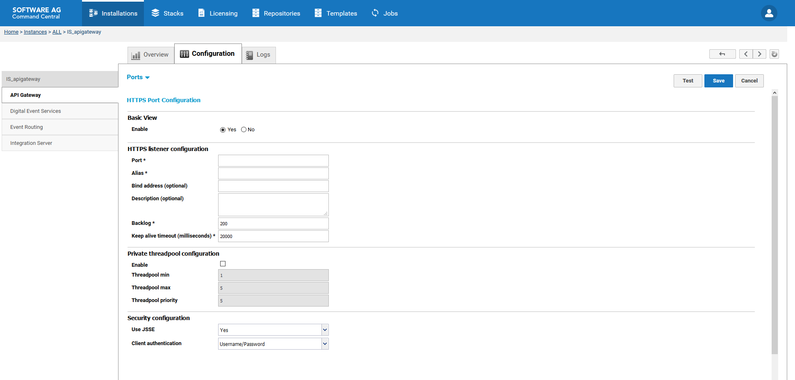Viewport: 795px width, 380px height.
Task: Follow the Instances breadcrumb link
Action: (x=35, y=32)
